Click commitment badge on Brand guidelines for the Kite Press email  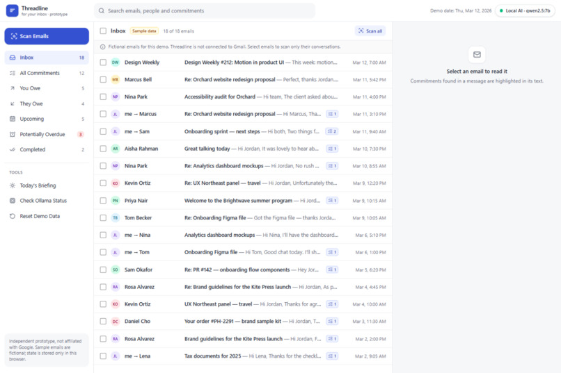coord(332,339)
